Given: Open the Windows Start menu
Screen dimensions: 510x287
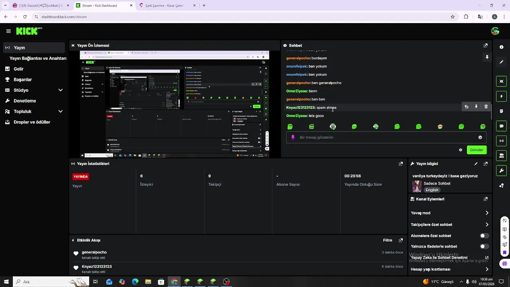Looking at the screenshot, I should pyautogui.click(x=6, y=282).
